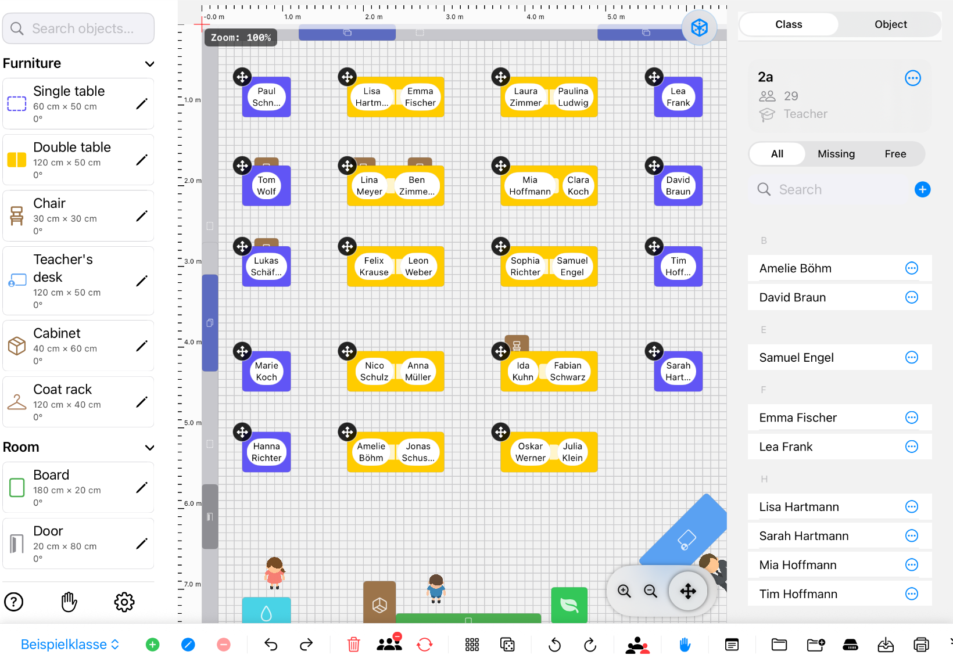This screenshot has height=662, width=953.
Task: Undo the last action
Action: [271, 644]
